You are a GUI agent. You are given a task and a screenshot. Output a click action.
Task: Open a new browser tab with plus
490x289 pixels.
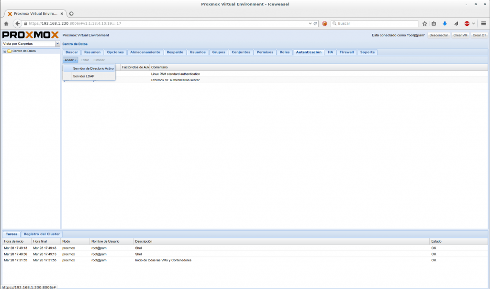[x=71, y=13]
